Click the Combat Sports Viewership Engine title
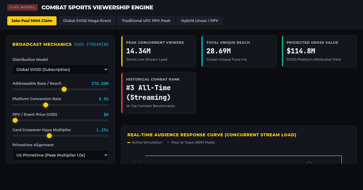The height and width of the screenshot is (190, 363). coord(97,8)
